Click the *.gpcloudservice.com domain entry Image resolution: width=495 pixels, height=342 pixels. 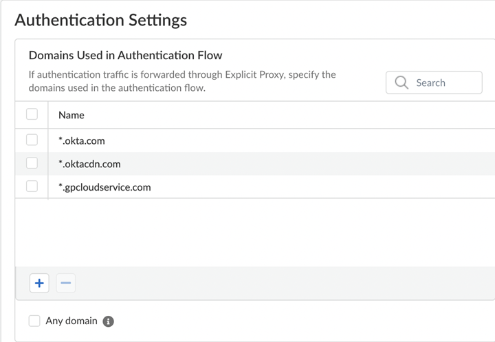click(x=104, y=187)
